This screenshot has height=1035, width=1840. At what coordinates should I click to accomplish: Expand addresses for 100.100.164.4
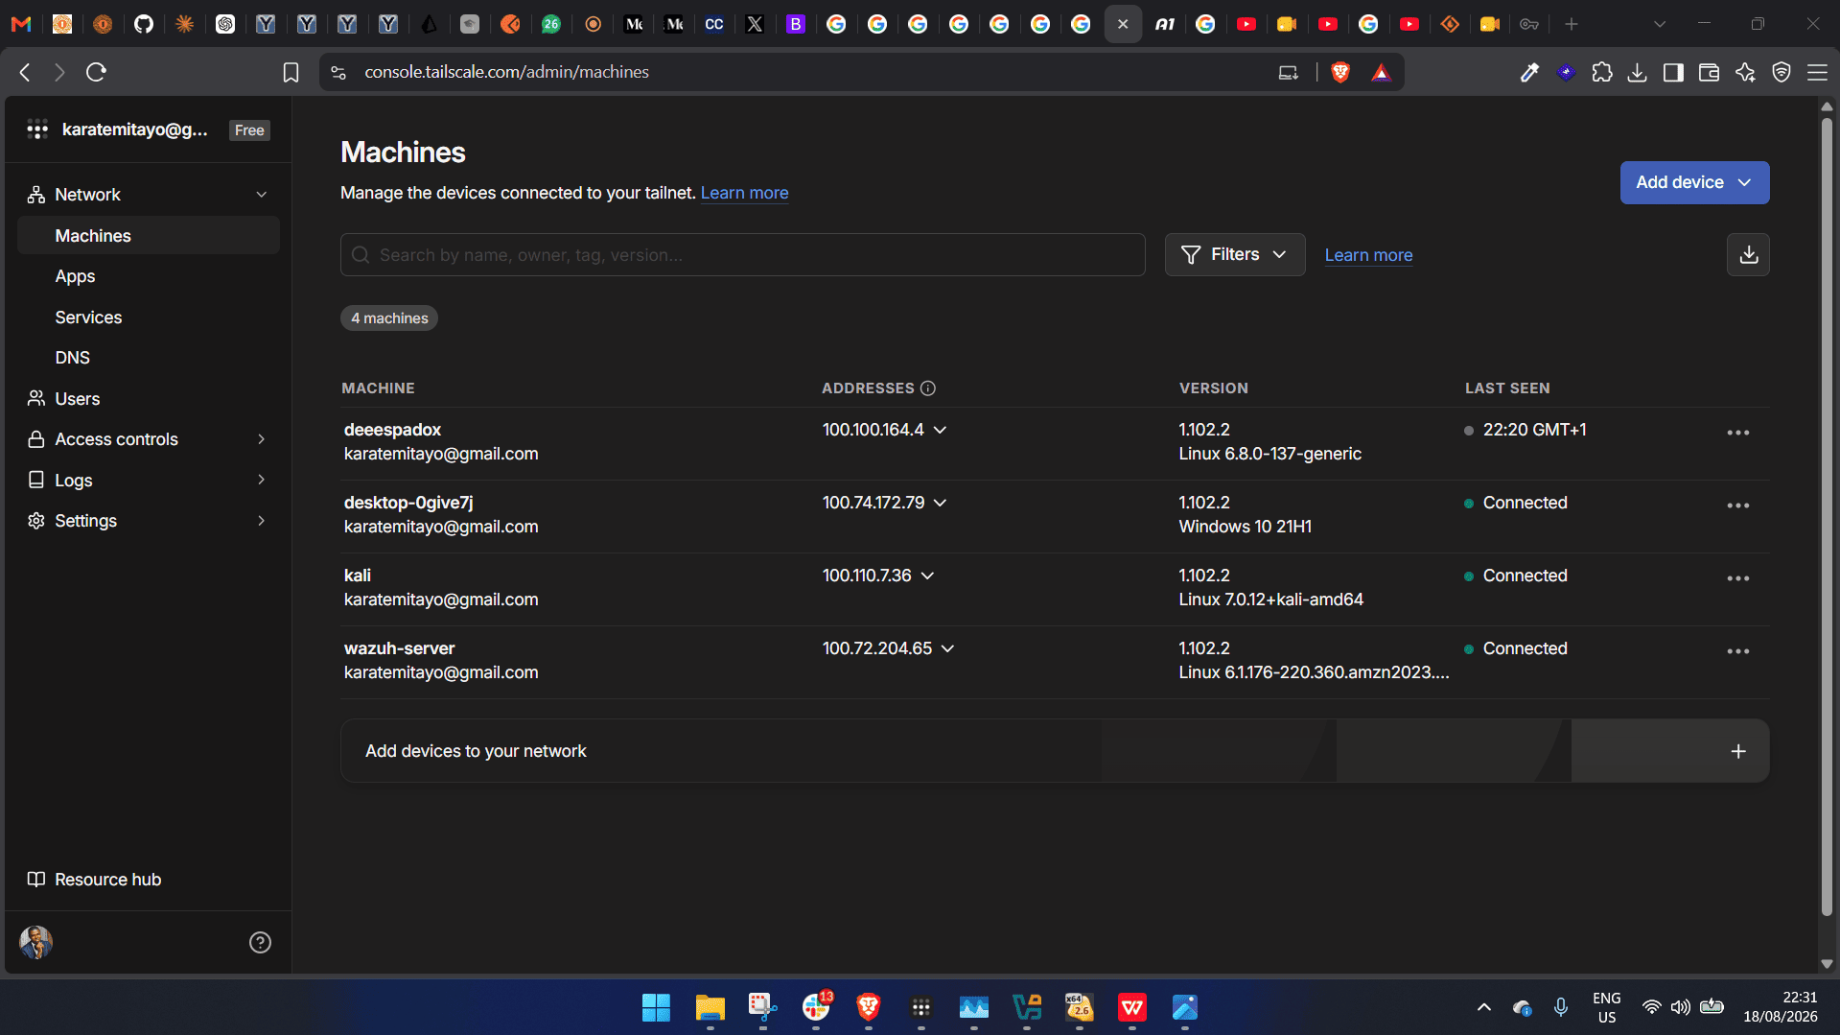(x=940, y=430)
